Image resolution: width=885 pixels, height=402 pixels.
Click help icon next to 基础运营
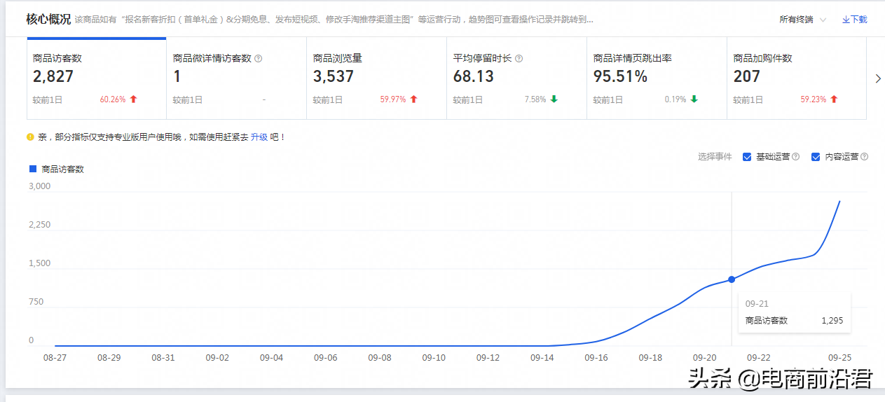(795, 157)
